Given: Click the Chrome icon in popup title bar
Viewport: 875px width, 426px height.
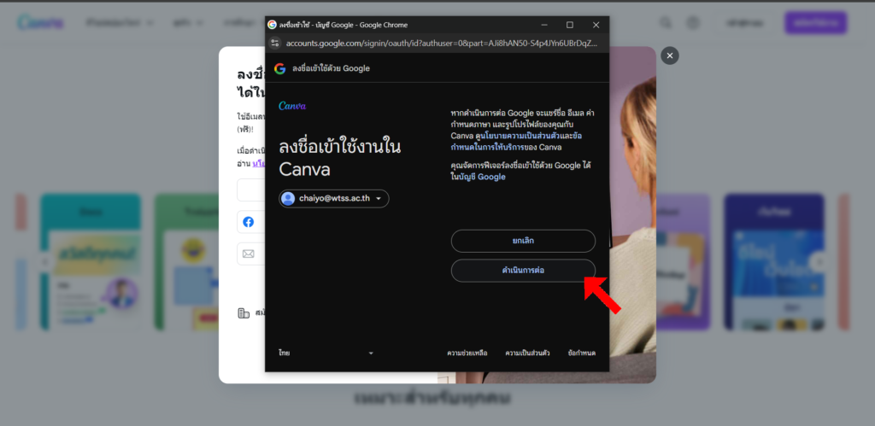Looking at the screenshot, I should pyautogui.click(x=273, y=25).
